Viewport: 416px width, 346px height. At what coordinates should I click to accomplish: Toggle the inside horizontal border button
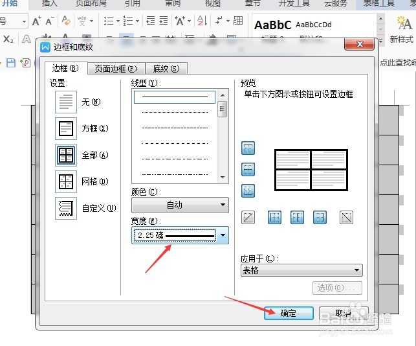248,170
